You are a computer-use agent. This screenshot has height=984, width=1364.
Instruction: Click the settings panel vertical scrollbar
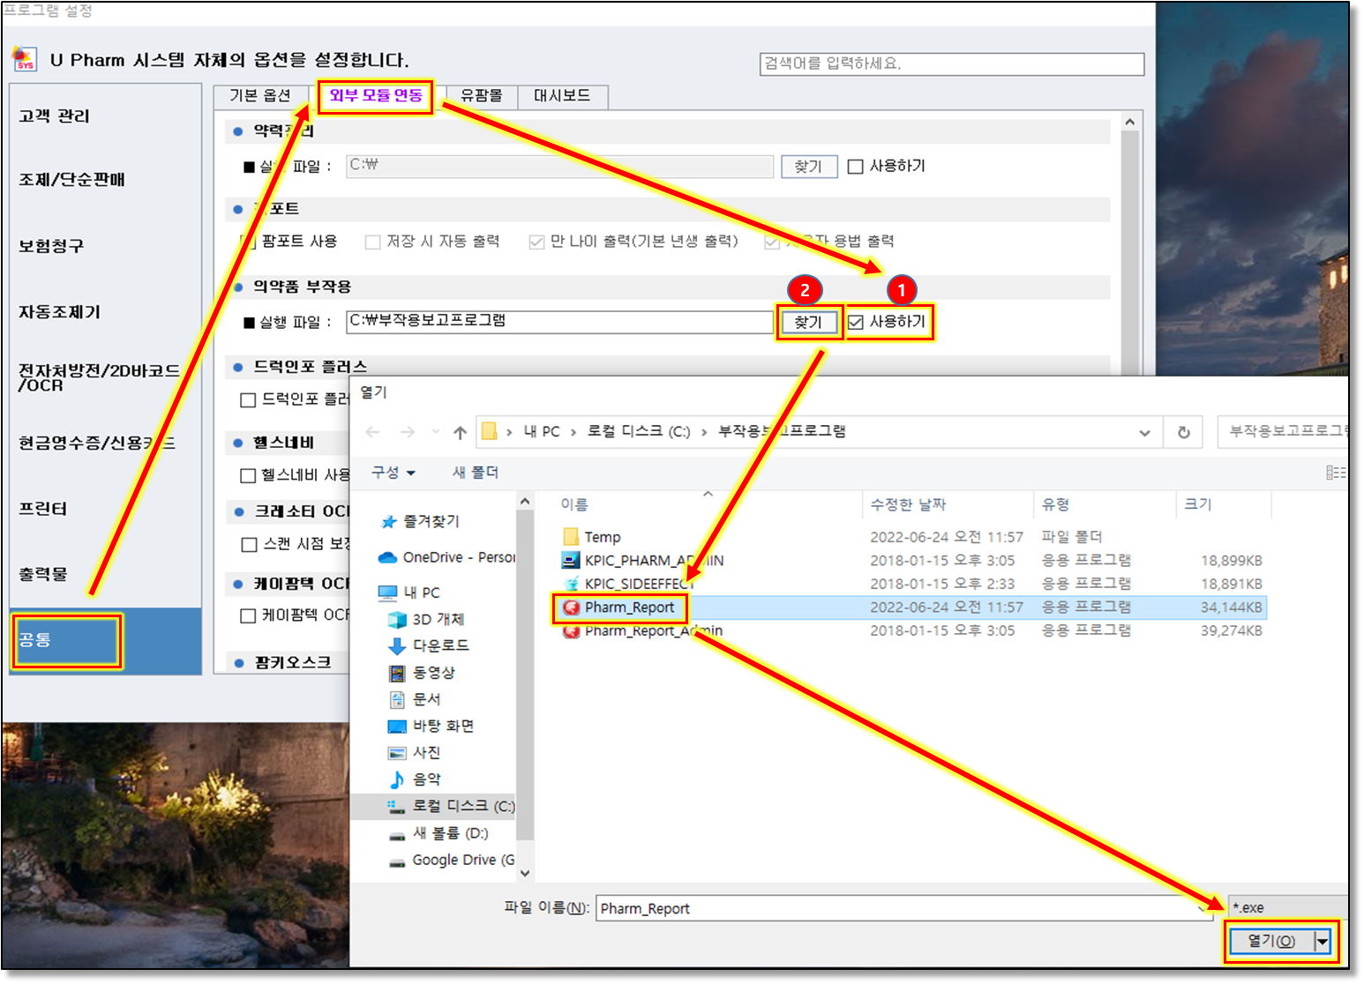coord(1130,247)
